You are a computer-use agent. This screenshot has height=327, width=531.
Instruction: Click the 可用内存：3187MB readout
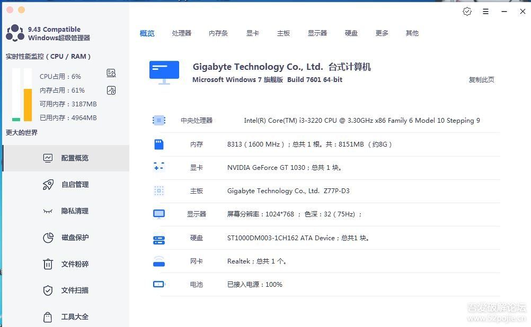click(x=68, y=104)
